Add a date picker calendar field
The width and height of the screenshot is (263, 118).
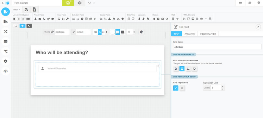click(129, 19)
